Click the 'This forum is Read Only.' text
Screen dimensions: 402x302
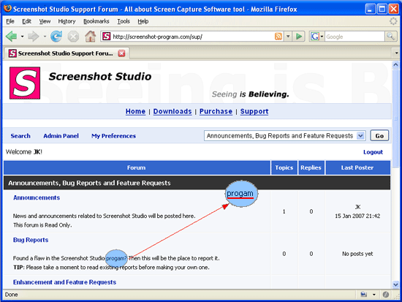click(42, 225)
